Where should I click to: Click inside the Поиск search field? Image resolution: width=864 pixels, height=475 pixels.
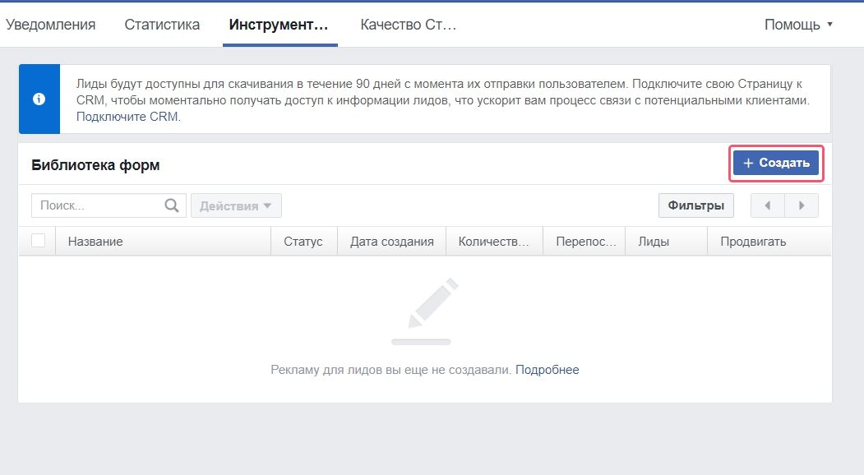point(90,205)
